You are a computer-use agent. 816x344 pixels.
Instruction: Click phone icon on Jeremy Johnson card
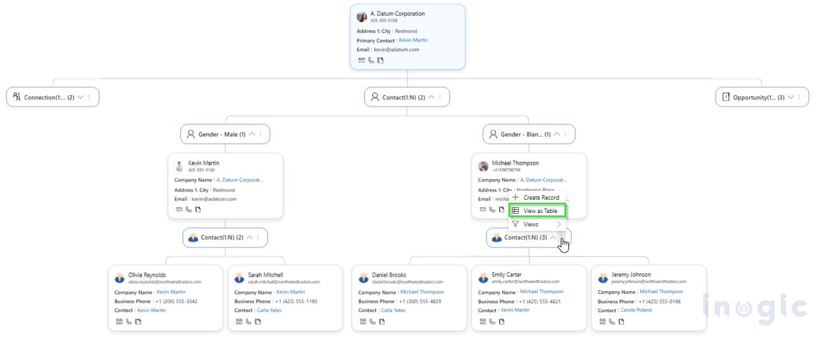[x=612, y=321]
